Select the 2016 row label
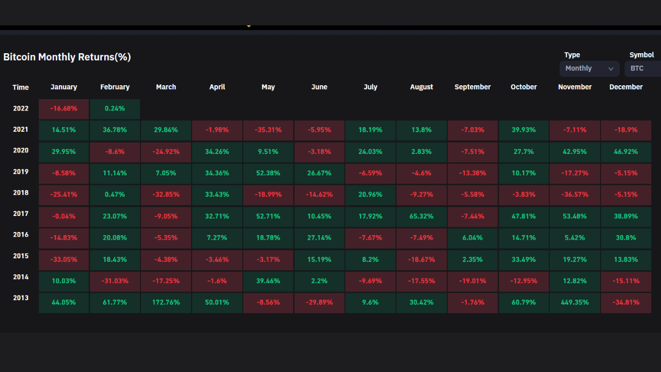The image size is (661, 372). 21,235
